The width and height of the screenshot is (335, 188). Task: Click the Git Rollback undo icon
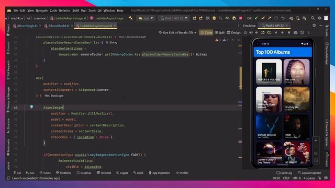pos(283,18)
